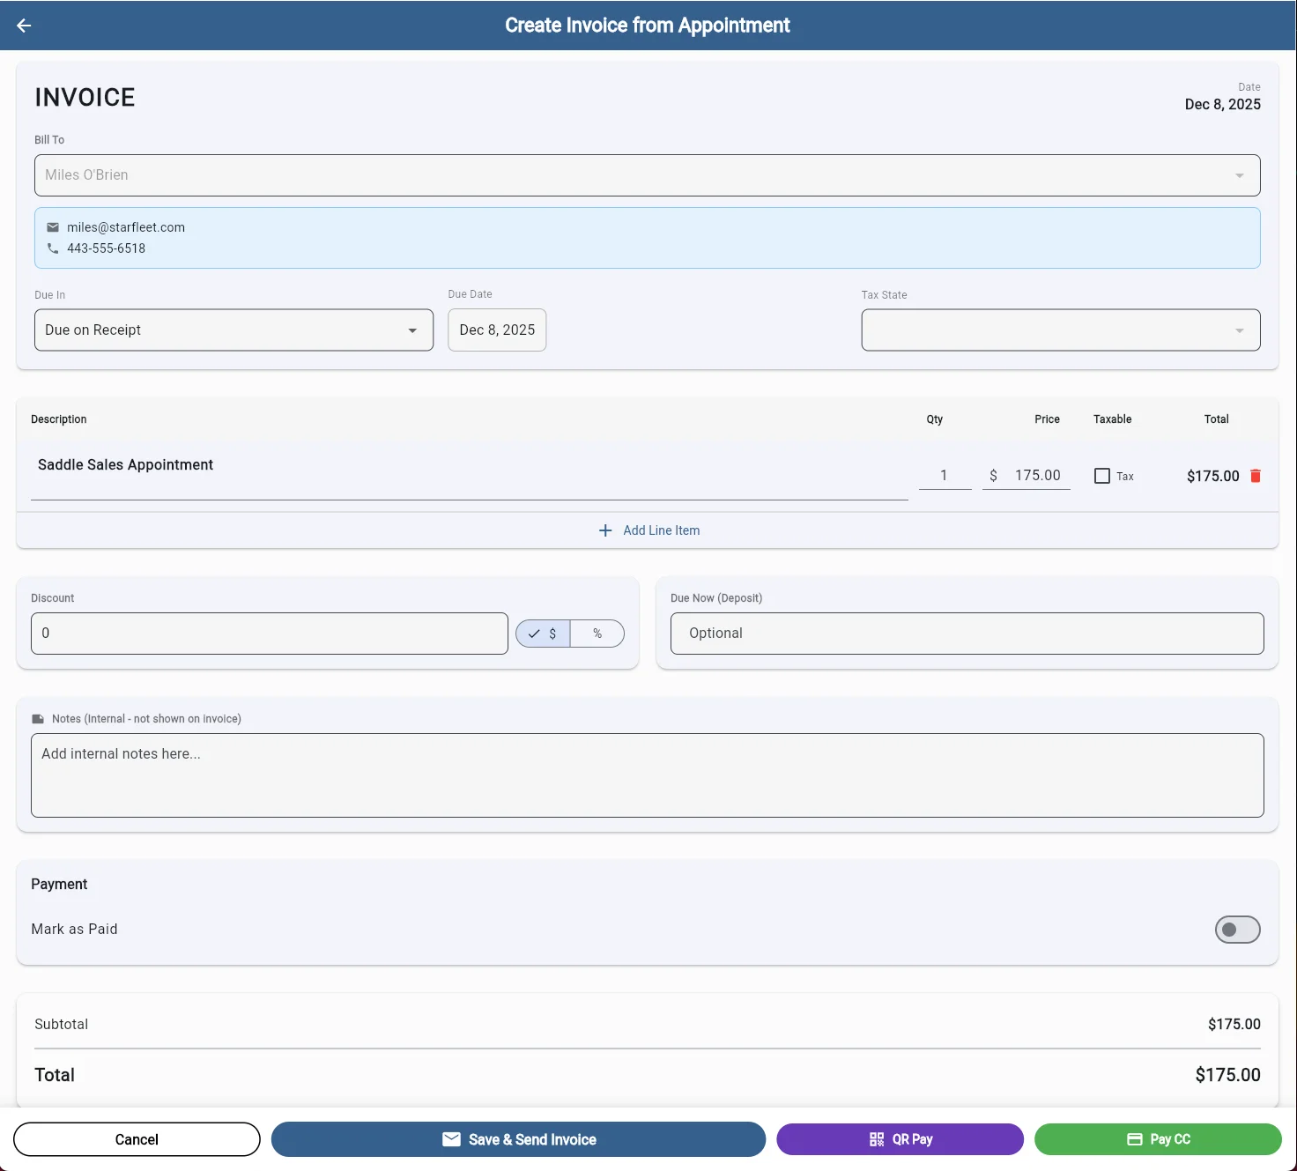The height and width of the screenshot is (1171, 1297).
Task: Click the envelope icon on Save & Send Invoice
Action: tap(450, 1138)
